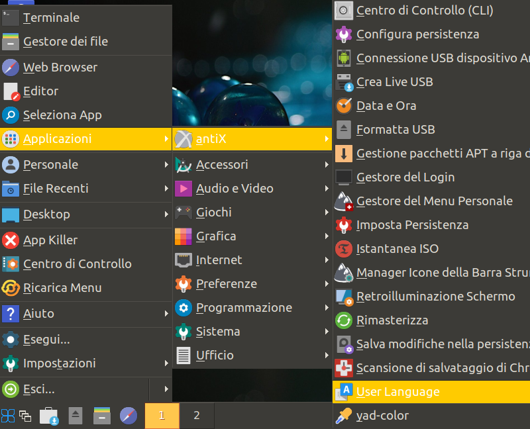
Task: Click taskbar window list icon
Action: click(25, 416)
